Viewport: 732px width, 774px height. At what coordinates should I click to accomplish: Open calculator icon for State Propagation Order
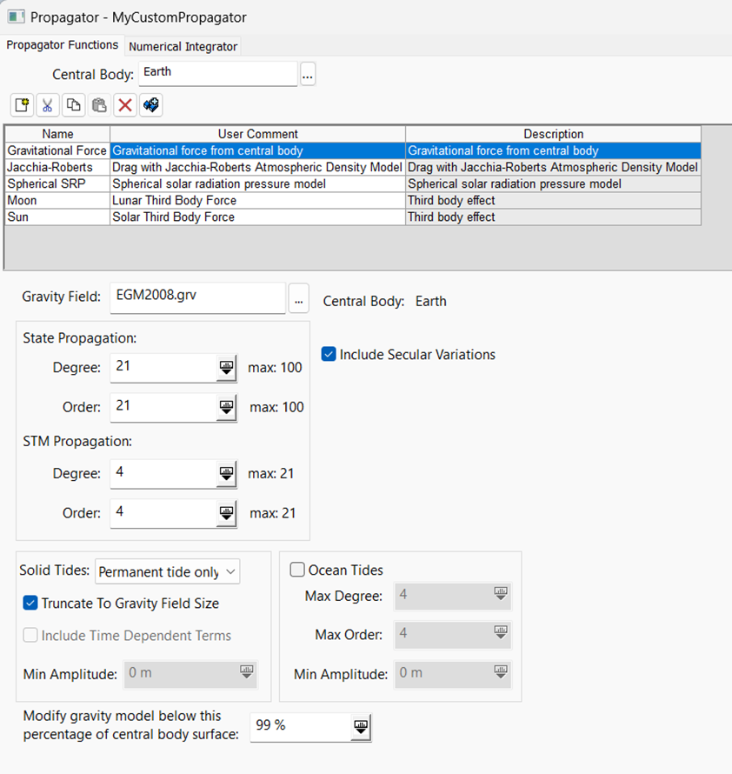click(227, 407)
